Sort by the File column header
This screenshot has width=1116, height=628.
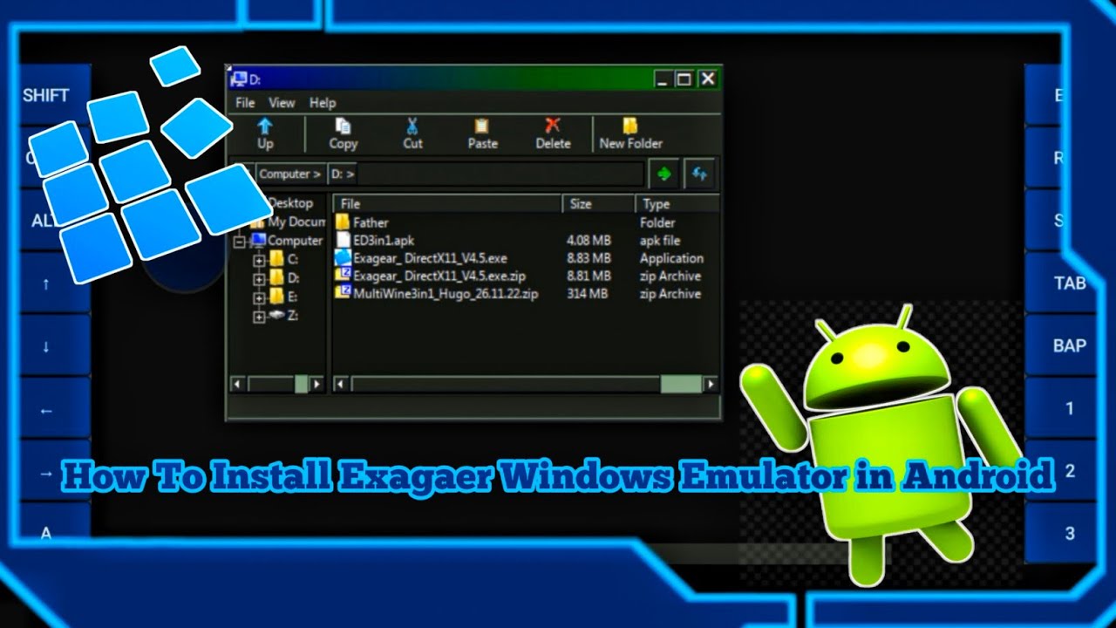point(448,204)
